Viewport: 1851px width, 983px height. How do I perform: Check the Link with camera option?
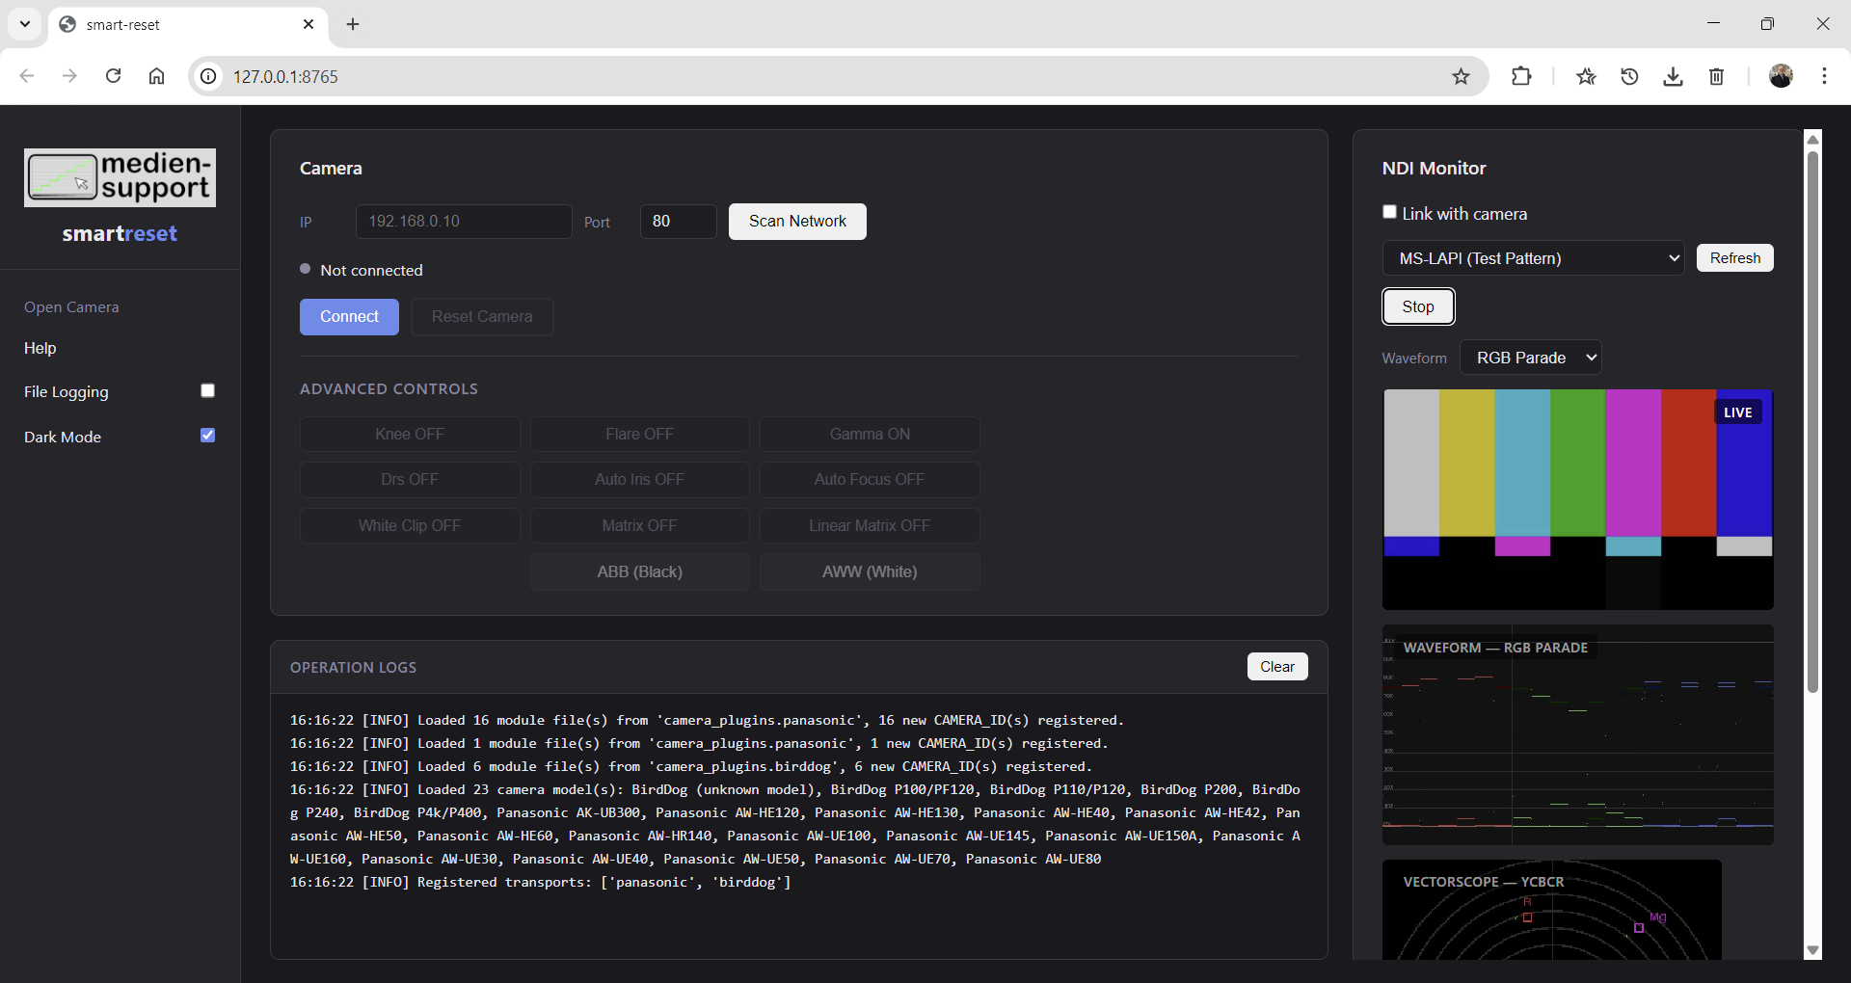pos(1388,211)
